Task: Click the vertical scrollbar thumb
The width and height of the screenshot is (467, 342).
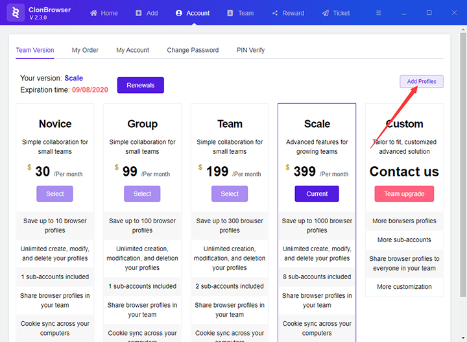Action: [463, 164]
